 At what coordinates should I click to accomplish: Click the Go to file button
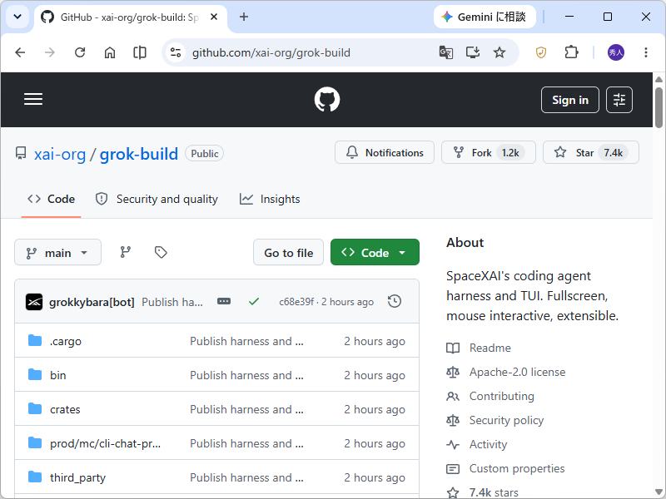point(288,253)
